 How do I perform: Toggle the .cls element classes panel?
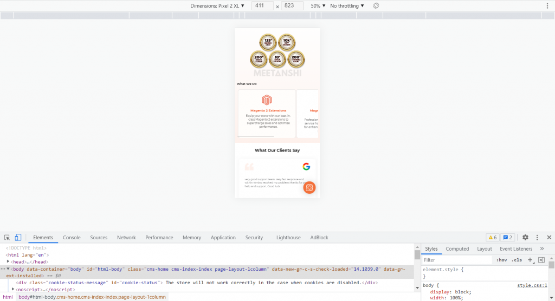point(517,260)
